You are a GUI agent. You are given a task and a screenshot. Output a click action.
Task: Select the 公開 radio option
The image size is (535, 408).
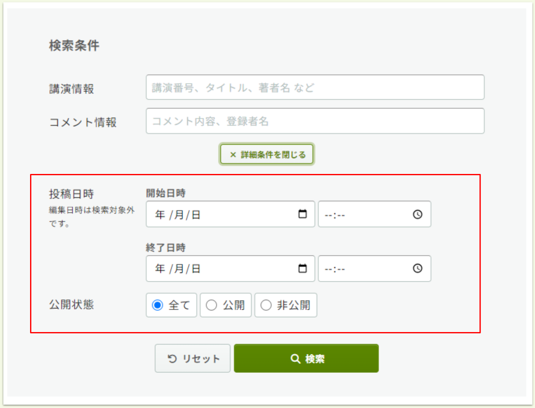point(212,305)
